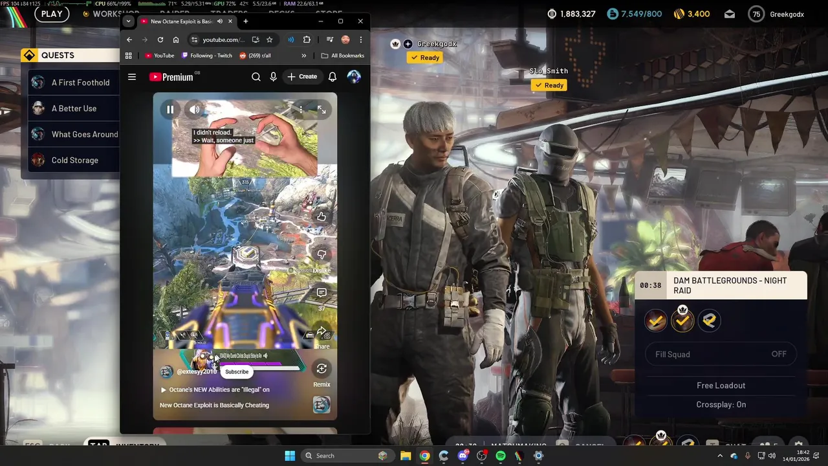828x466 pixels.
Task: Open the First Foothold quest
Action: (x=74, y=82)
